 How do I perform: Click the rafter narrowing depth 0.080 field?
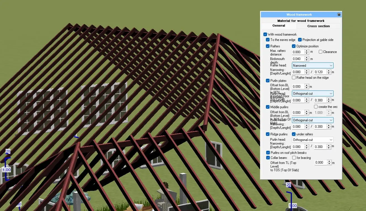pos(298,72)
